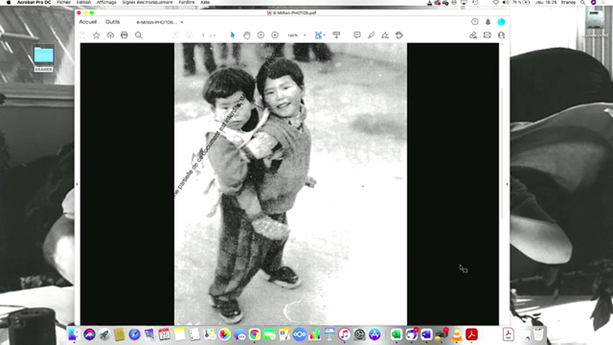The image size is (613, 345).
Task: Select the arrow selection tool
Action: 233,35
